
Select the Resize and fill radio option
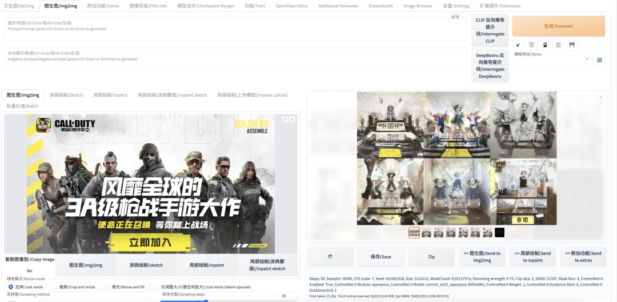click(125, 287)
